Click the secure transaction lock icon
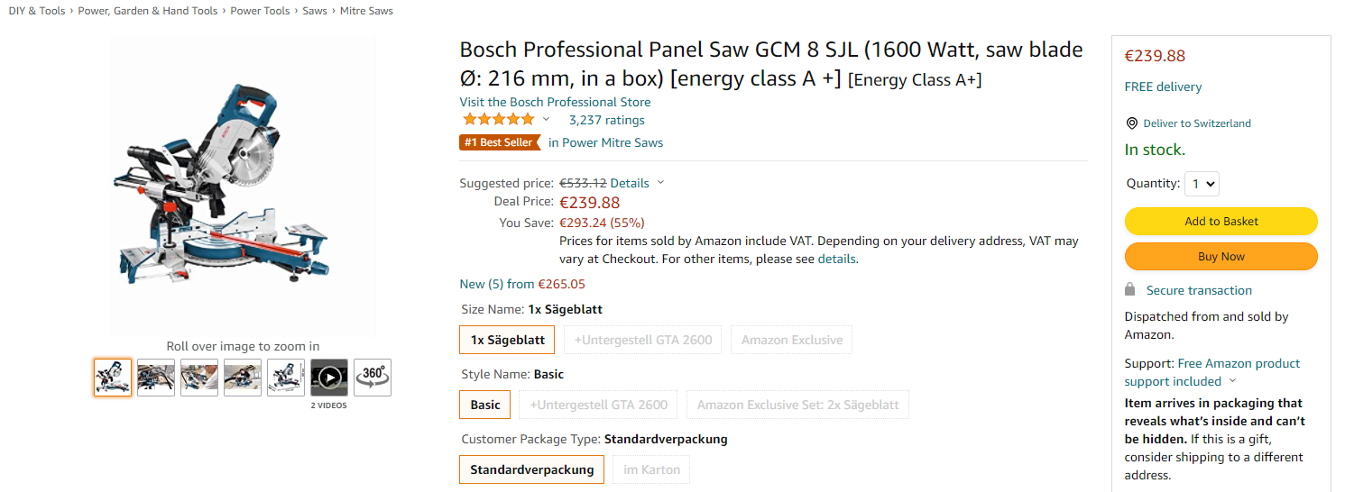 [1130, 290]
